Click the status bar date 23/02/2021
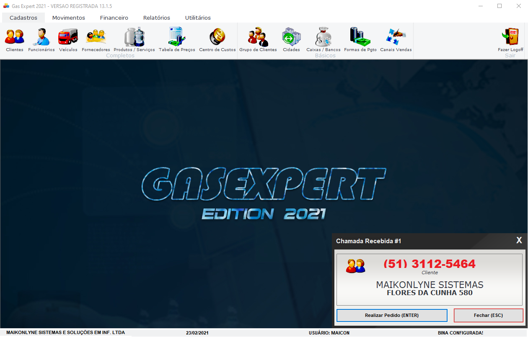This screenshot has height=337, width=528. (x=197, y=333)
